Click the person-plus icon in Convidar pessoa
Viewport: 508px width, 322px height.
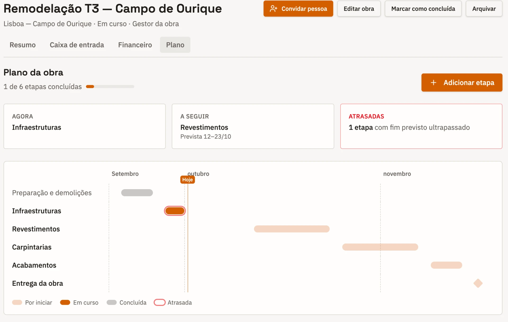[x=273, y=9]
